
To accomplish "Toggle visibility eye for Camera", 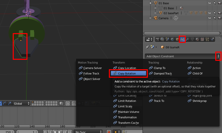I will coord(210,18).
